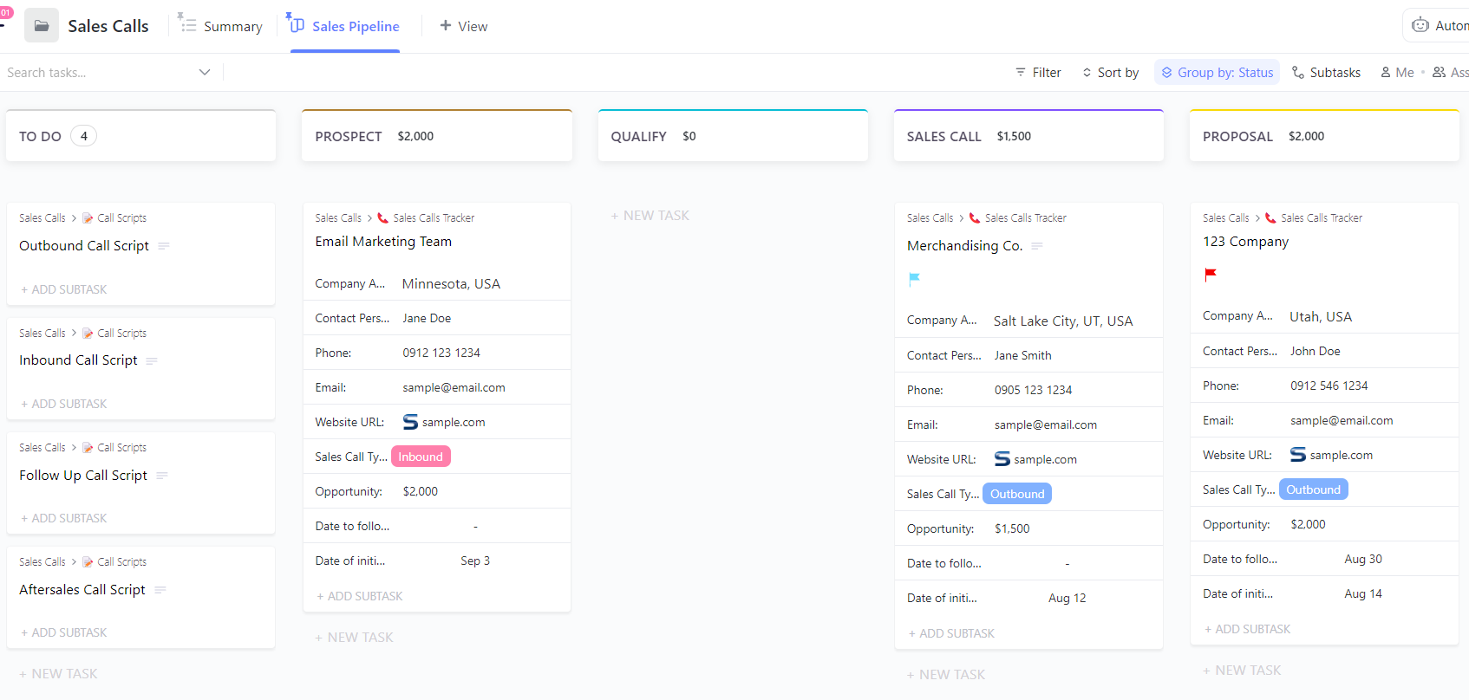Change the Group by: Status setting
Viewport: 1469px width, 700px height.
1218,73
